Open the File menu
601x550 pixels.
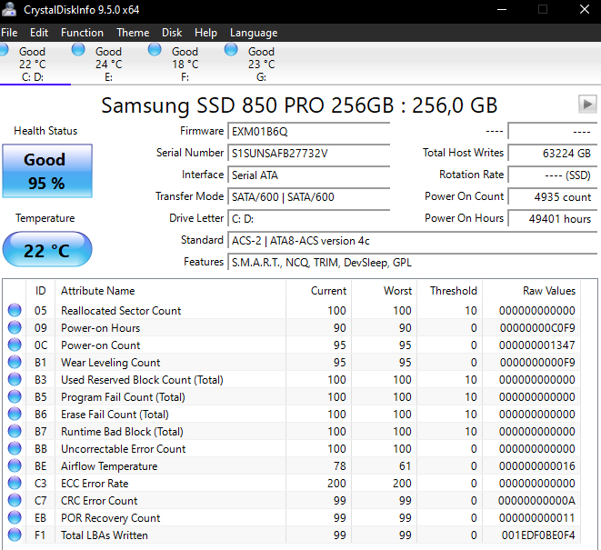[x=9, y=33]
